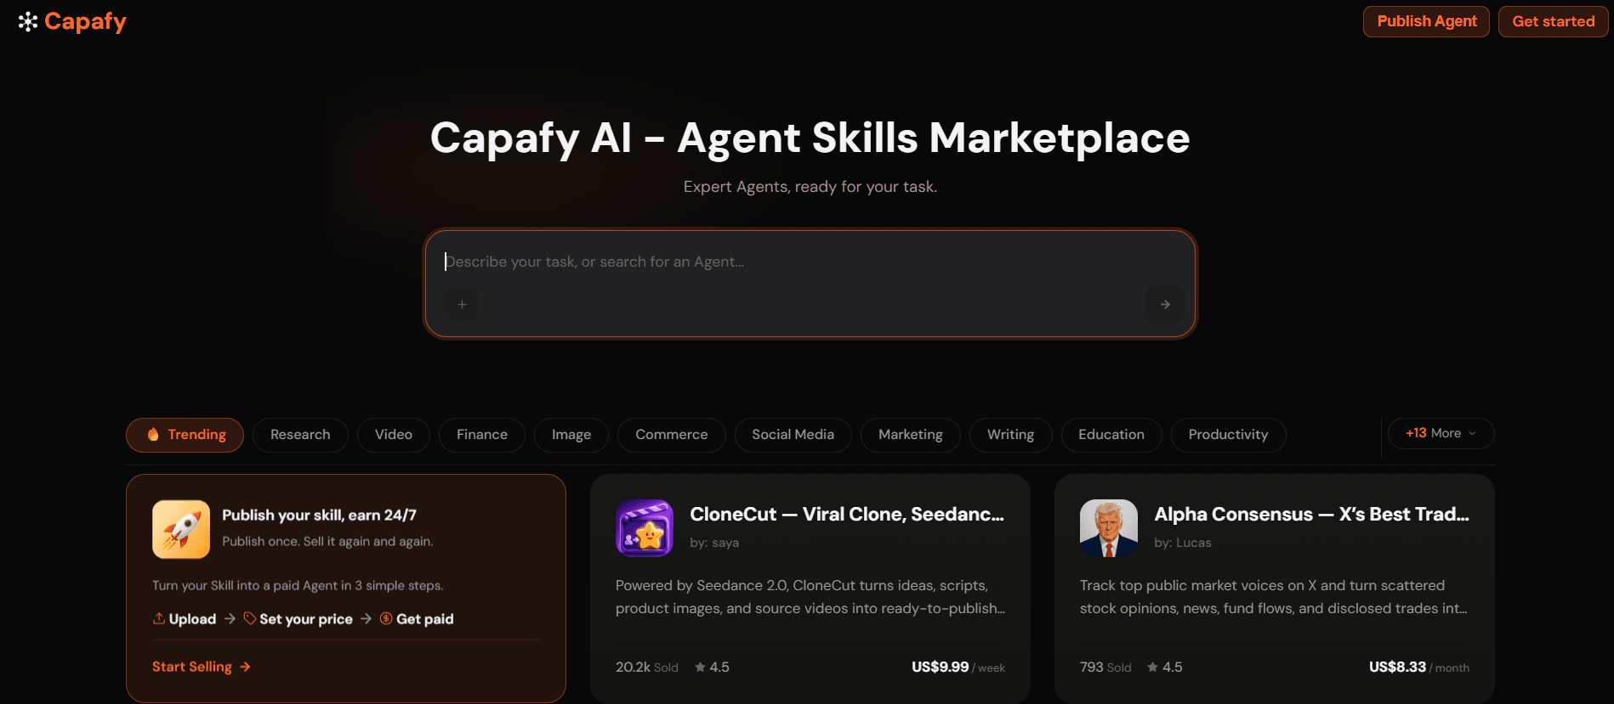
Task: Switch to the Research category tab
Action: (x=300, y=435)
